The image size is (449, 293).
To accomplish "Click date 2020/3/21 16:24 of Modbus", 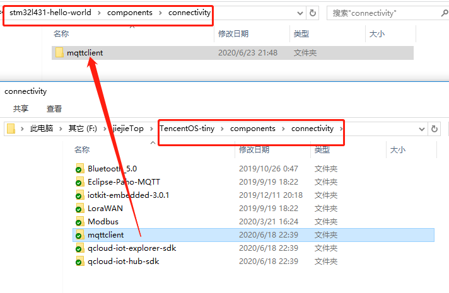I will (x=268, y=221).
